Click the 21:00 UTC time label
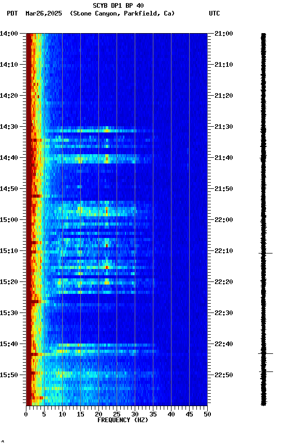 (224, 34)
